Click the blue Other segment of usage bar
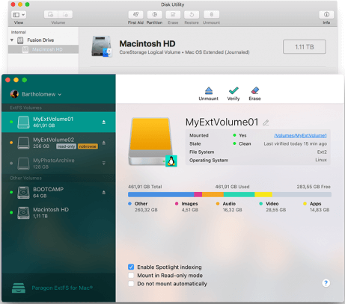The width and height of the screenshot is (345, 304). pyautogui.click(x=161, y=194)
